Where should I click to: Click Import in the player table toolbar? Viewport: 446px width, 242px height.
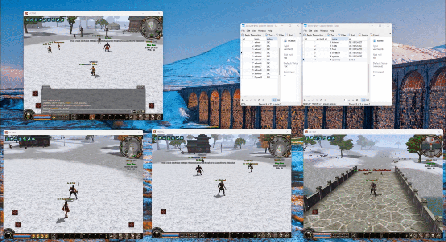pyautogui.click(x=363, y=35)
